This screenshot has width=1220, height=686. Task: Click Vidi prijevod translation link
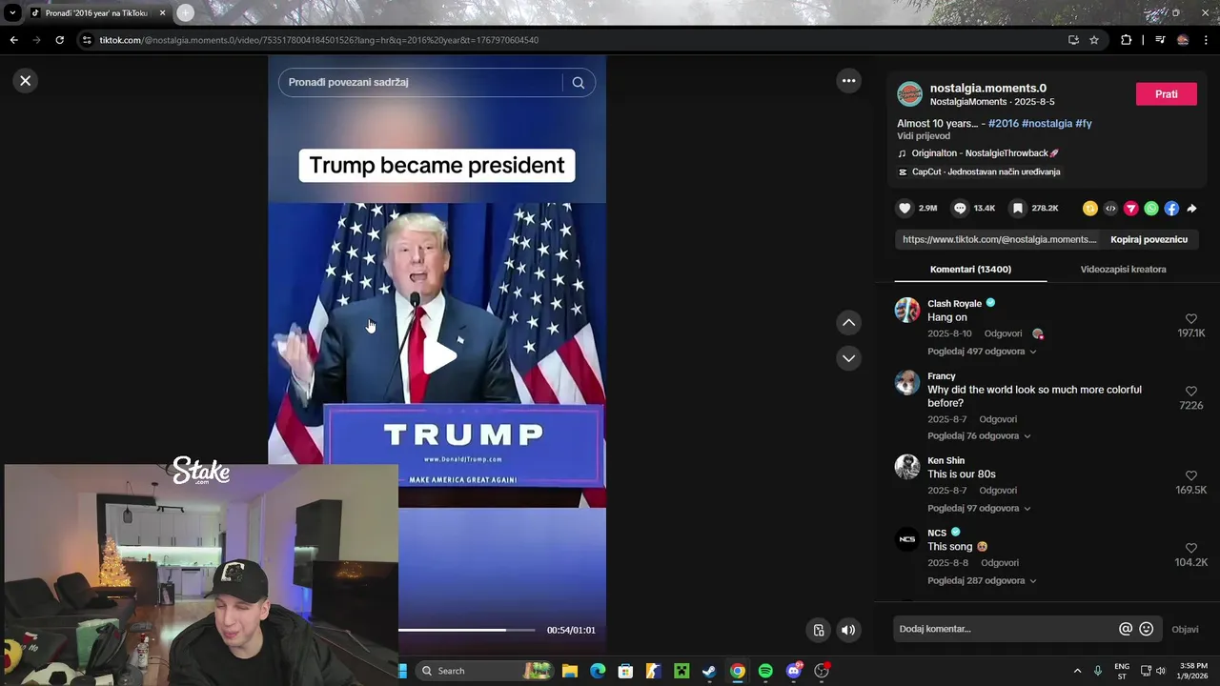click(924, 136)
